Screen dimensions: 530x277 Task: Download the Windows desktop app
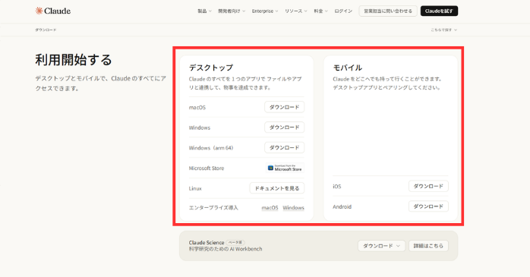pyautogui.click(x=284, y=127)
